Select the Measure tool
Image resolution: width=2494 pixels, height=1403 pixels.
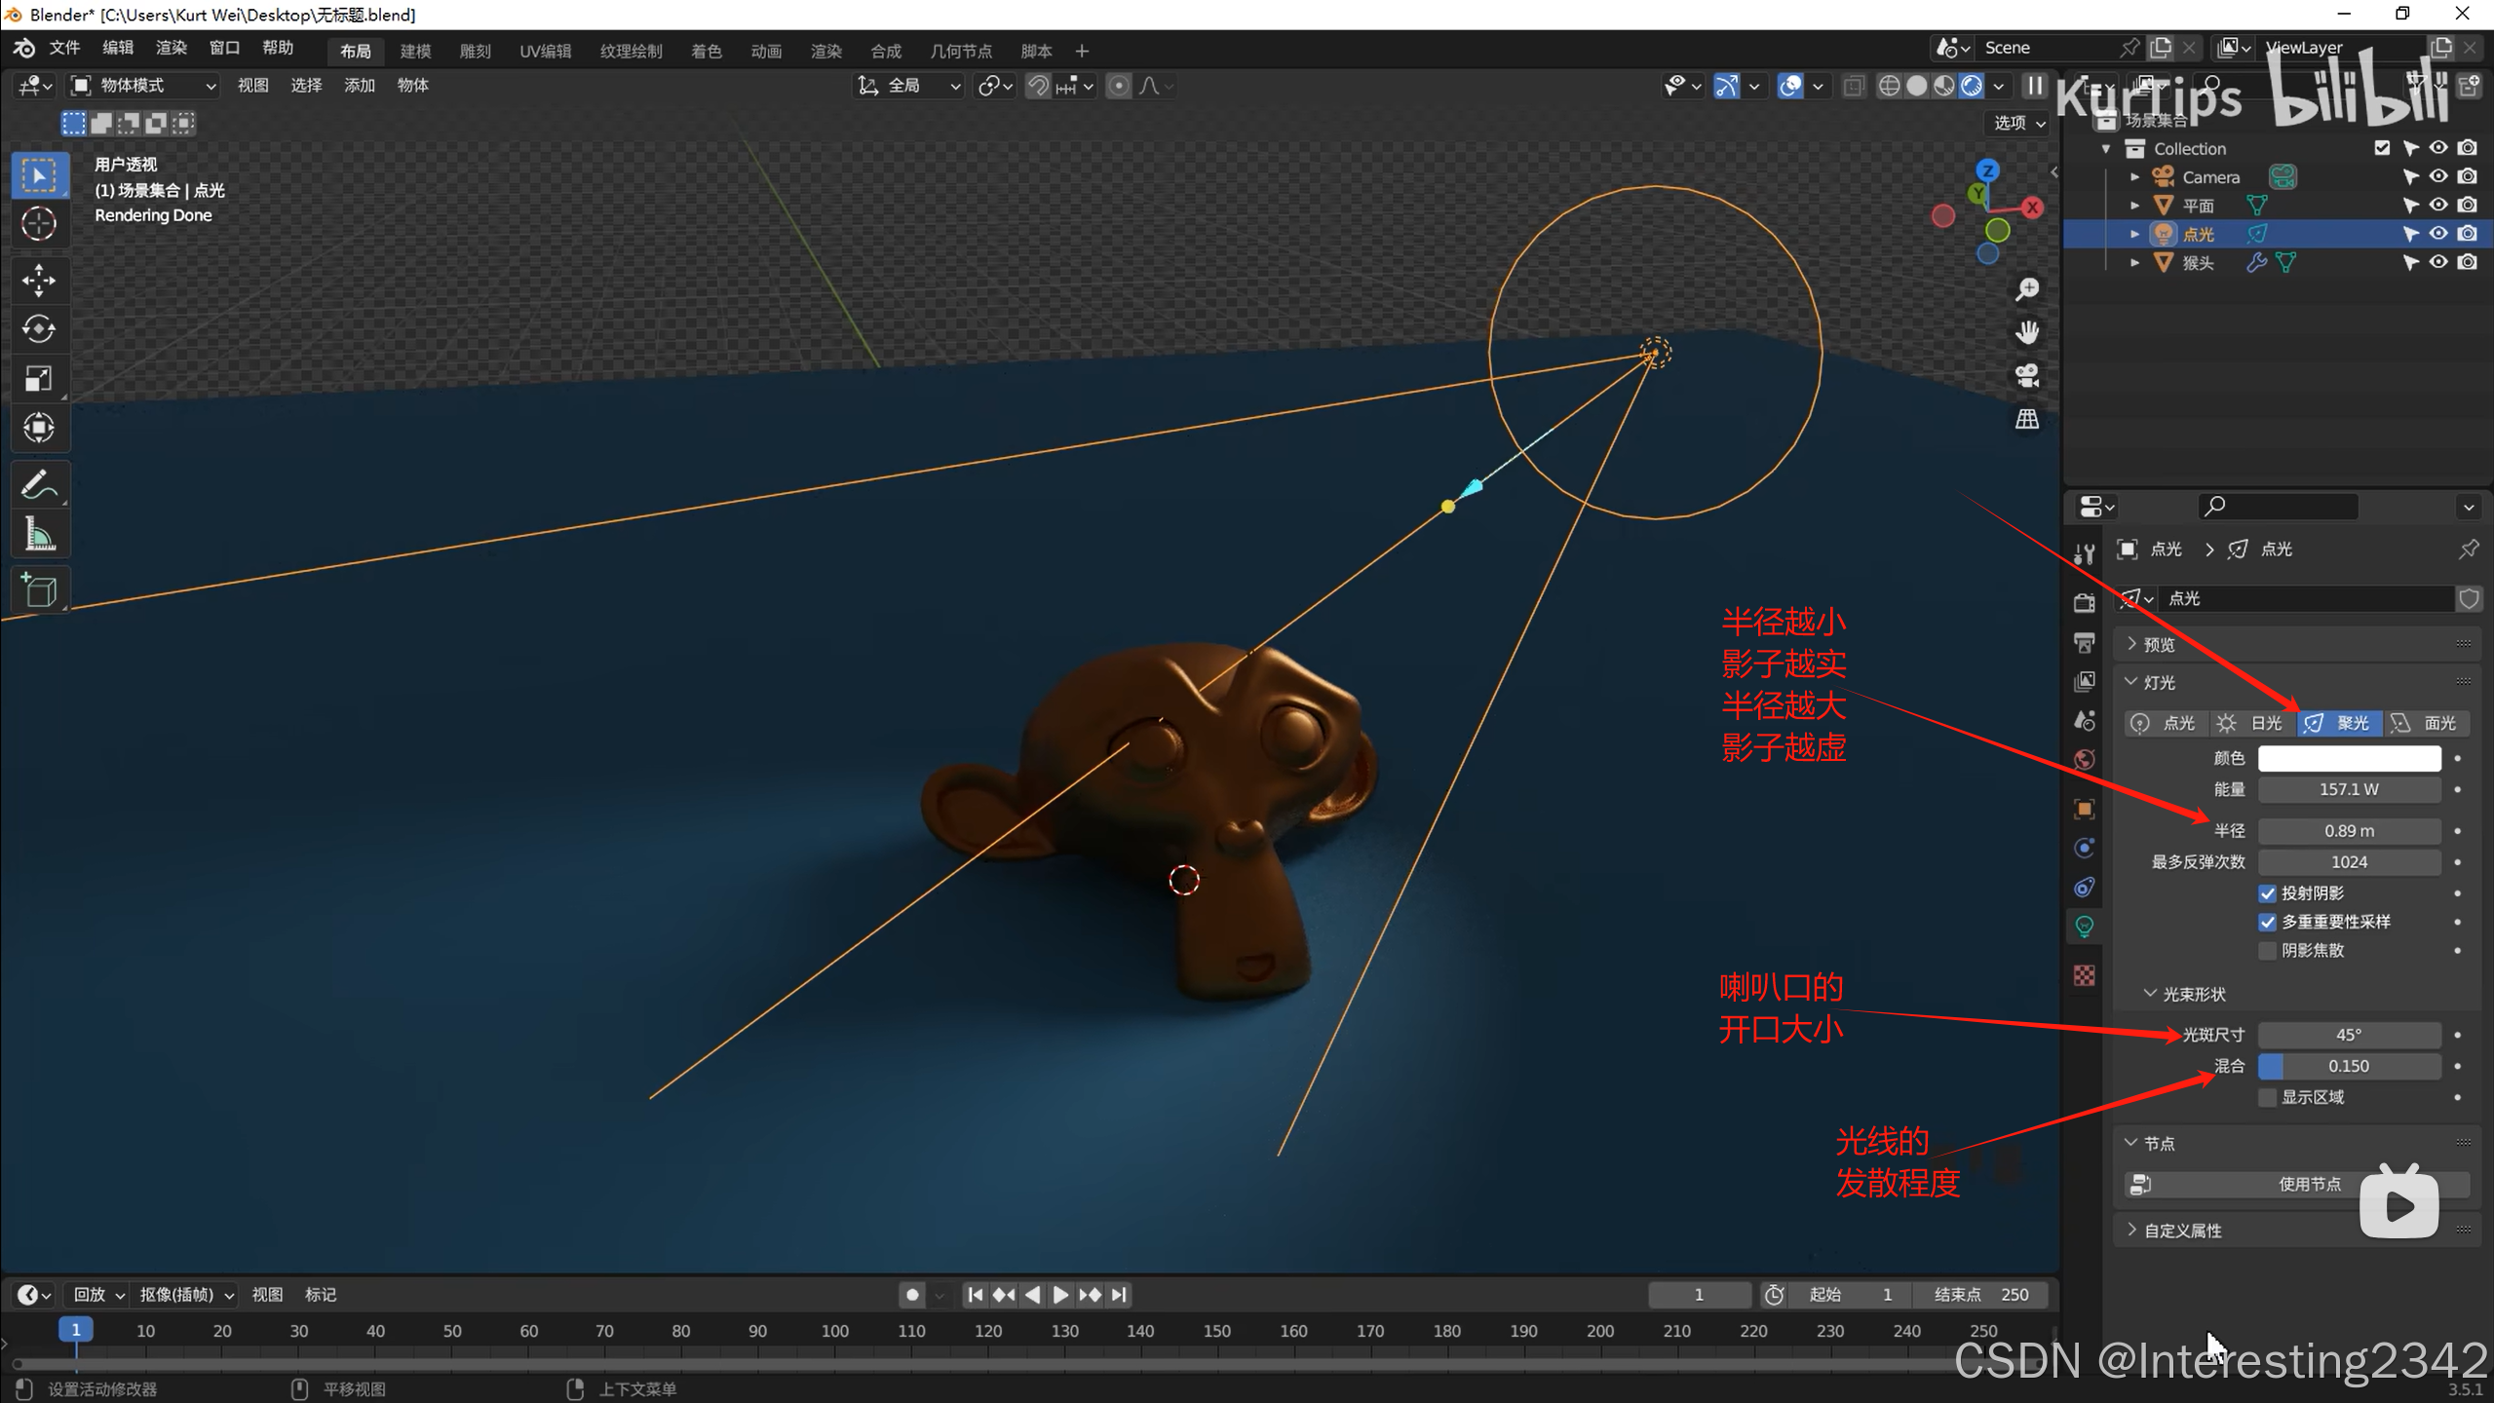point(39,534)
